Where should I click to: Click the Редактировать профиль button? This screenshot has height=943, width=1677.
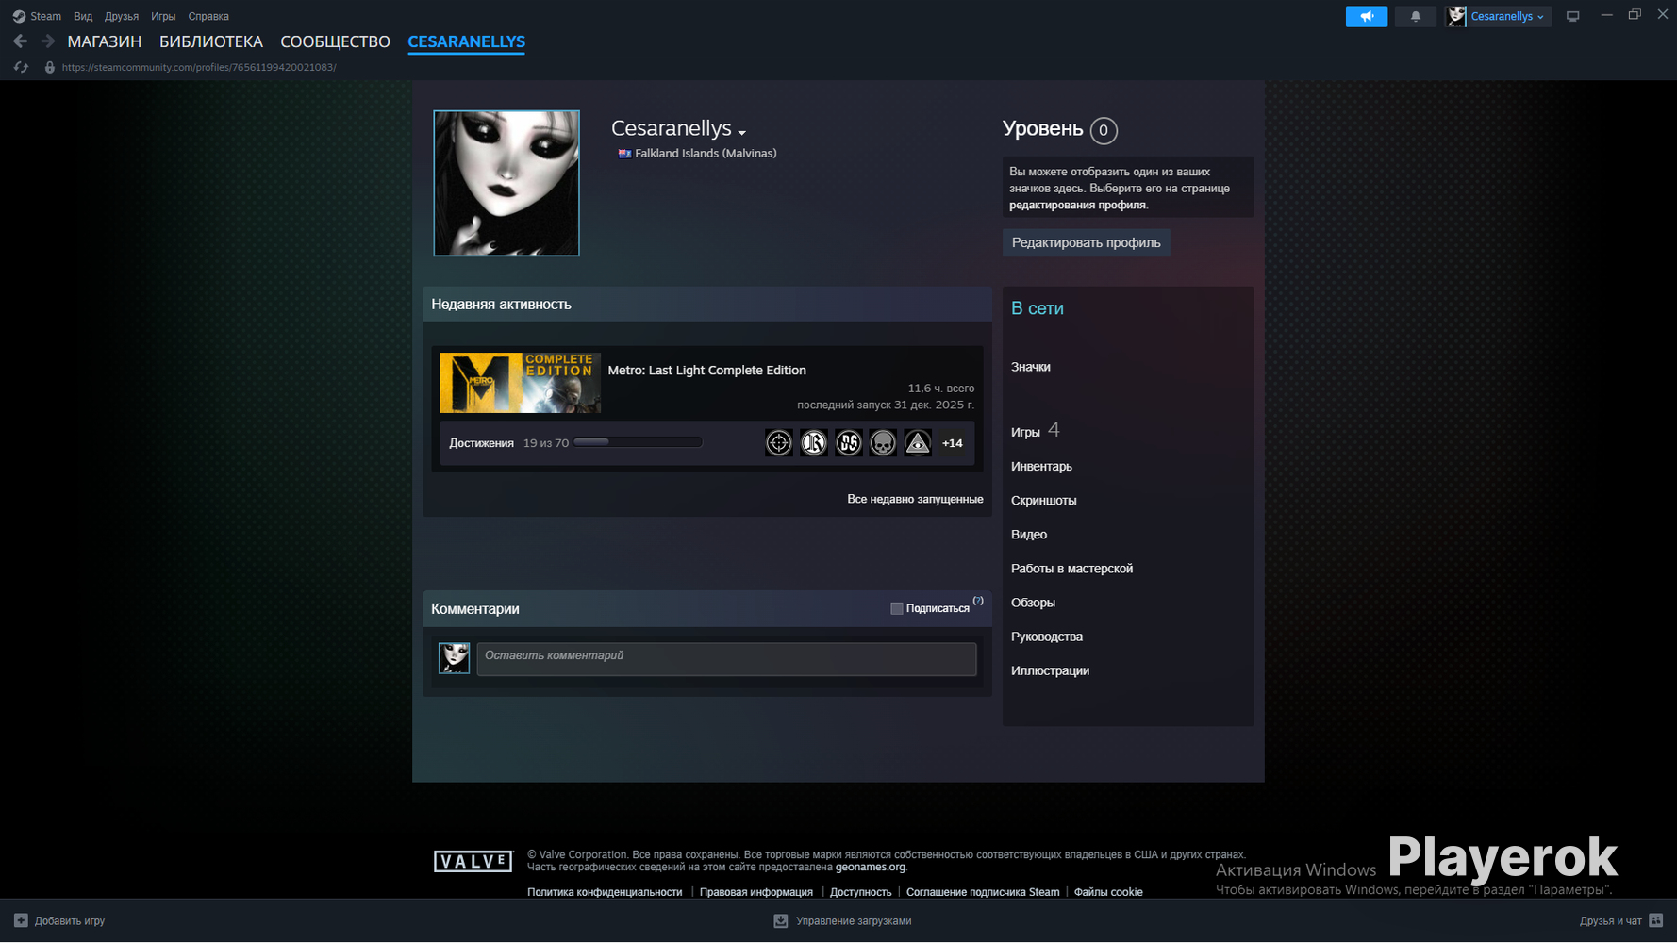pos(1087,242)
